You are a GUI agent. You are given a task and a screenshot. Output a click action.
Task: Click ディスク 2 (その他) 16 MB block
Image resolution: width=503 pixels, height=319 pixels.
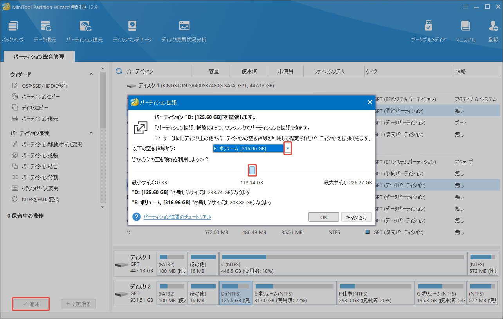click(x=203, y=293)
